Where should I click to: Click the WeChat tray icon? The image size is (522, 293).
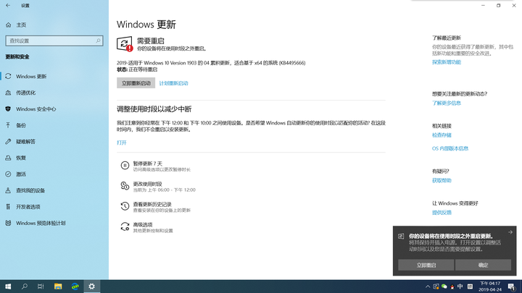tap(444, 286)
